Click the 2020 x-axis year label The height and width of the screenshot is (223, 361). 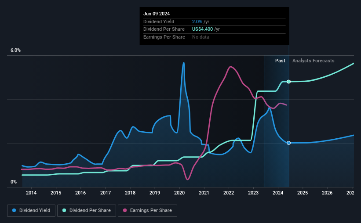coord(179,193)
